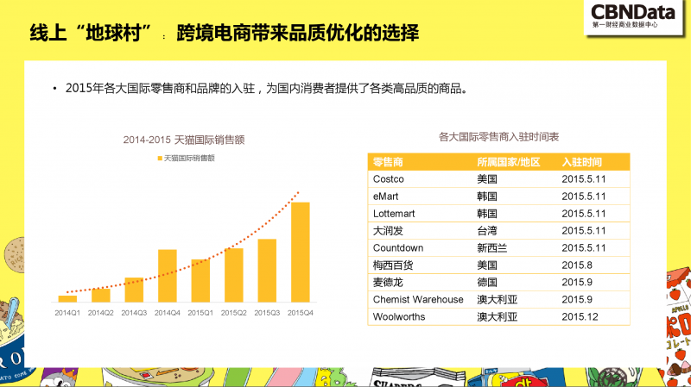691x387 pixels.
Task: Click the date 2015.9 in the 麦德龙 row
Action: pos(577,283)
